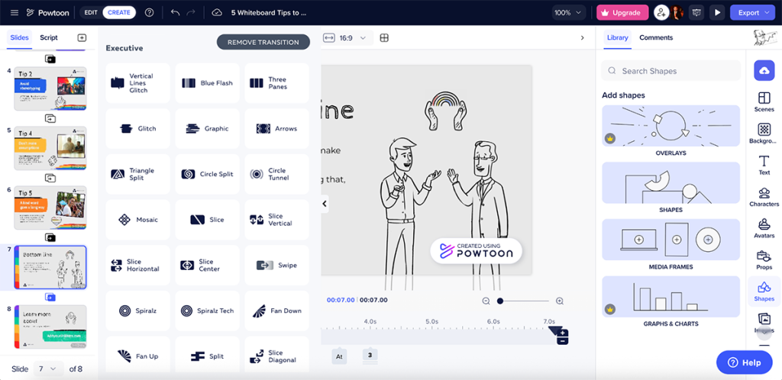Switch to the Script tab
The height and width of the screenshot is (380, 782).
pyautogui.click(x=49, y=38)
